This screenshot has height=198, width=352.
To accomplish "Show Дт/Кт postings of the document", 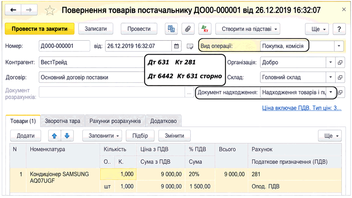I will (x=205, y=29).
